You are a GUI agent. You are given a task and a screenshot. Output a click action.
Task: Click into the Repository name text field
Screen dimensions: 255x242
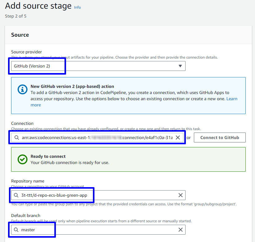[x=99, y=195]
